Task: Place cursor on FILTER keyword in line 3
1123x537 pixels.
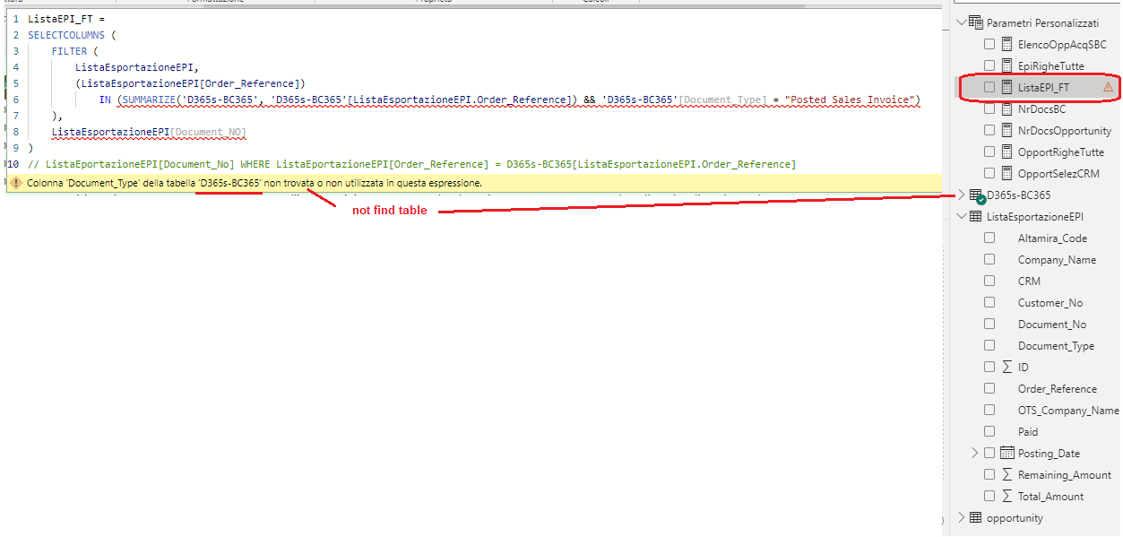Action: [69, 51]
